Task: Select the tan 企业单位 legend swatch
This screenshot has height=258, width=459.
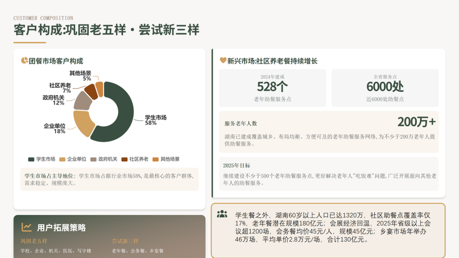Action: click(x=62, y=159)
